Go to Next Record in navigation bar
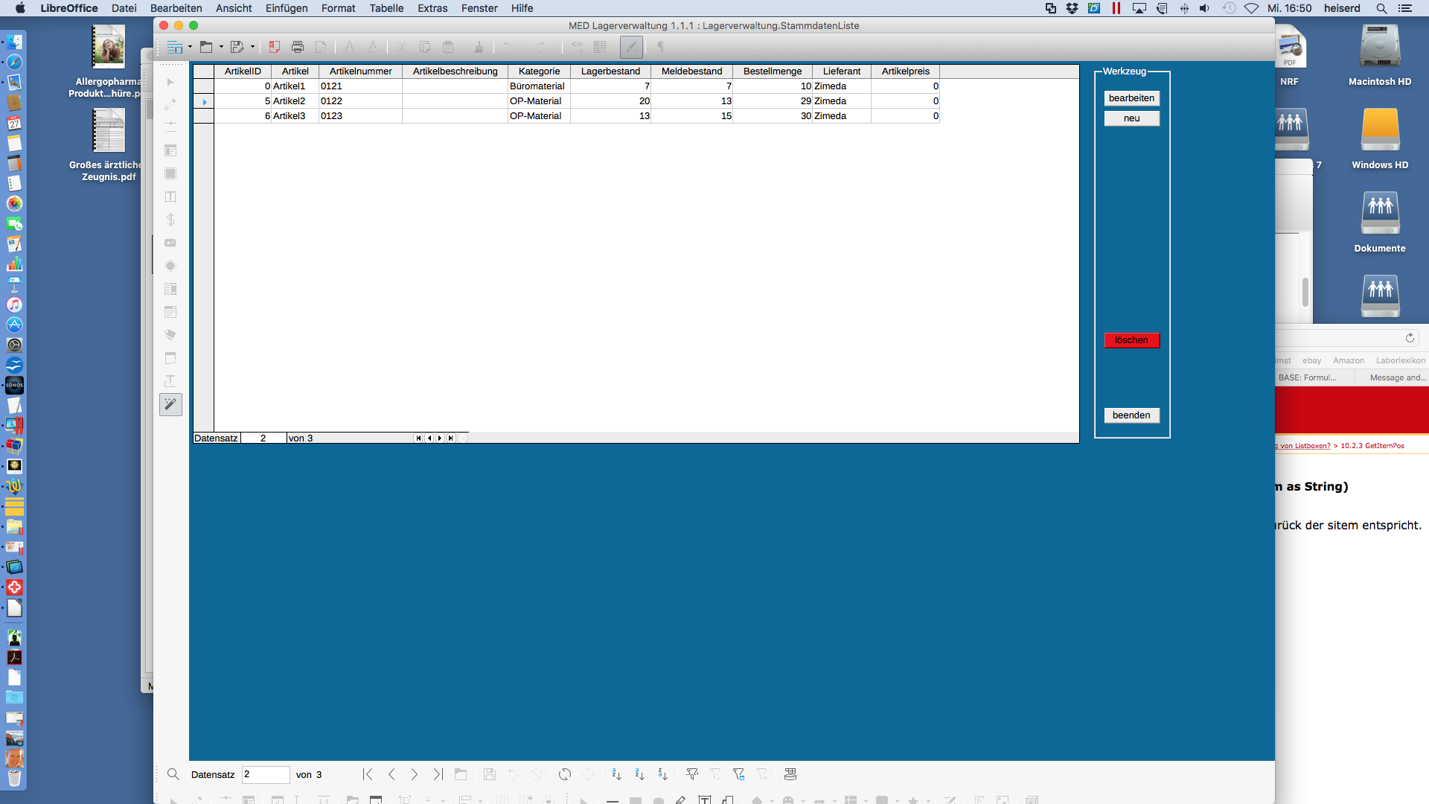The width and height of the screenshot is (1429, 804). [415, 774]
